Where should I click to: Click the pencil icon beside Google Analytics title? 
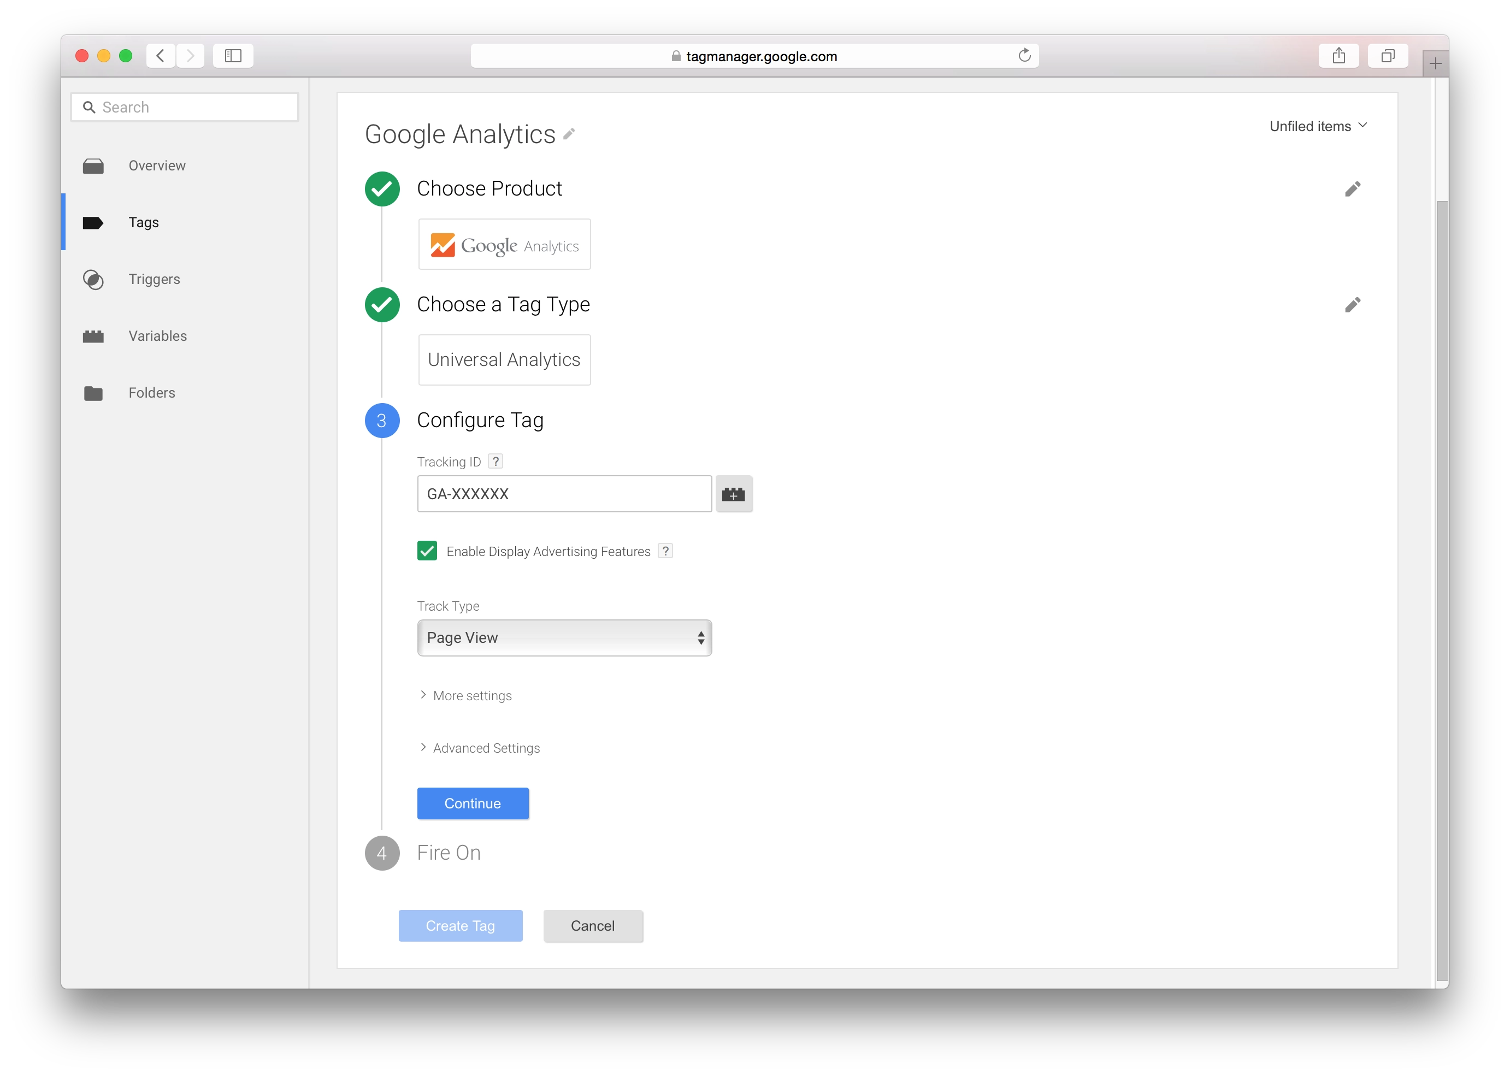pos(569,134)
